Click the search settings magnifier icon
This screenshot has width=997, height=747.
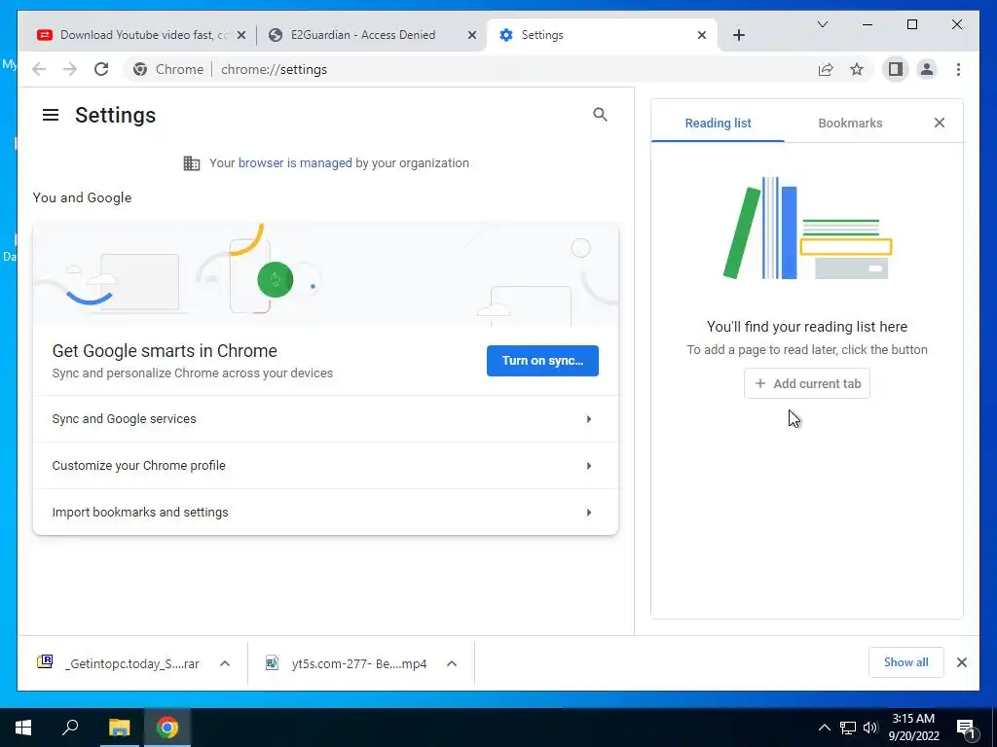pyautogui.click(x=600, y=115)
